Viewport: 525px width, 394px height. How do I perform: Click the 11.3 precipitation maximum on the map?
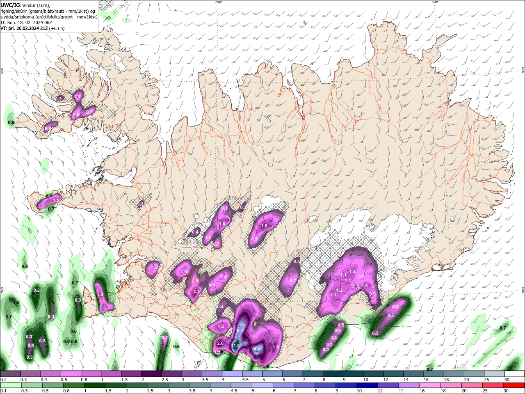pos(235,346)
